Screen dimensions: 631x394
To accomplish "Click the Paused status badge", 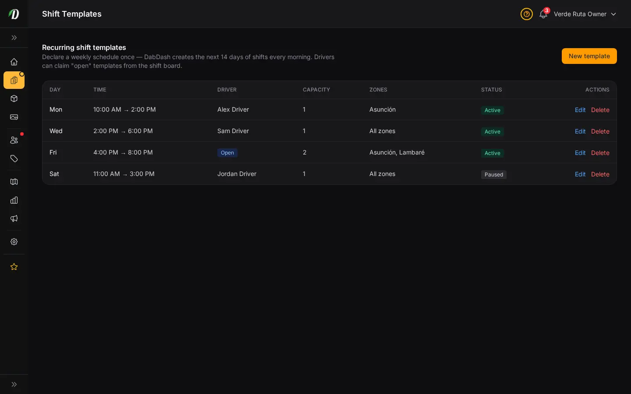I will pyautogui.click(x=494, y=175).
